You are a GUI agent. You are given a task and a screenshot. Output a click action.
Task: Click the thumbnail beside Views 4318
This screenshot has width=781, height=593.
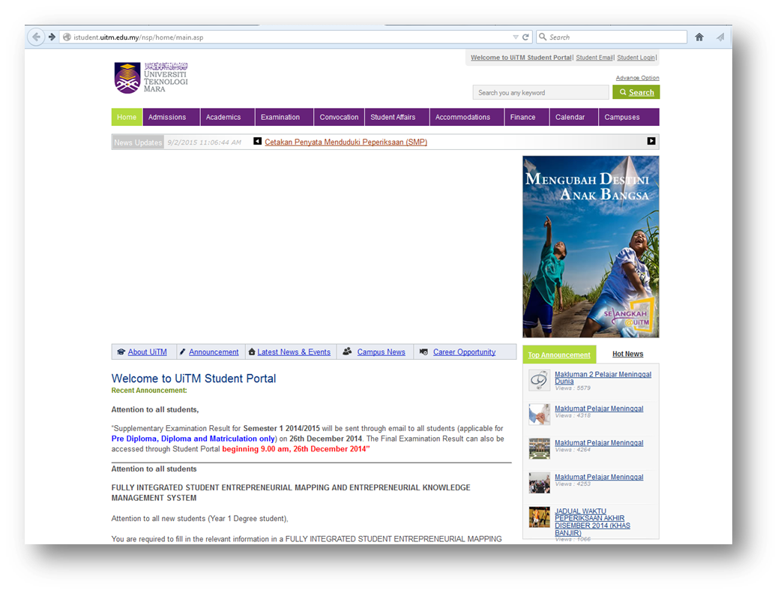(540, 415)
